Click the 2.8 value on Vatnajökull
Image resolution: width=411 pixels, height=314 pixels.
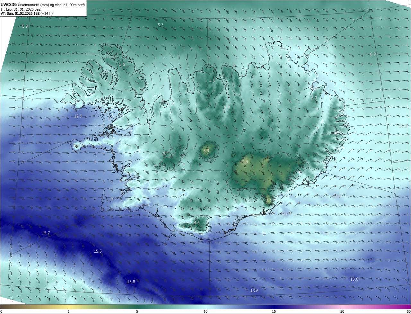pos(245,162)
